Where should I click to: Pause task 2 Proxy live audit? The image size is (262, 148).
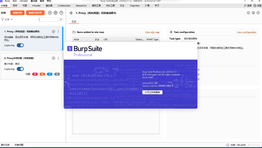(53, 58)
